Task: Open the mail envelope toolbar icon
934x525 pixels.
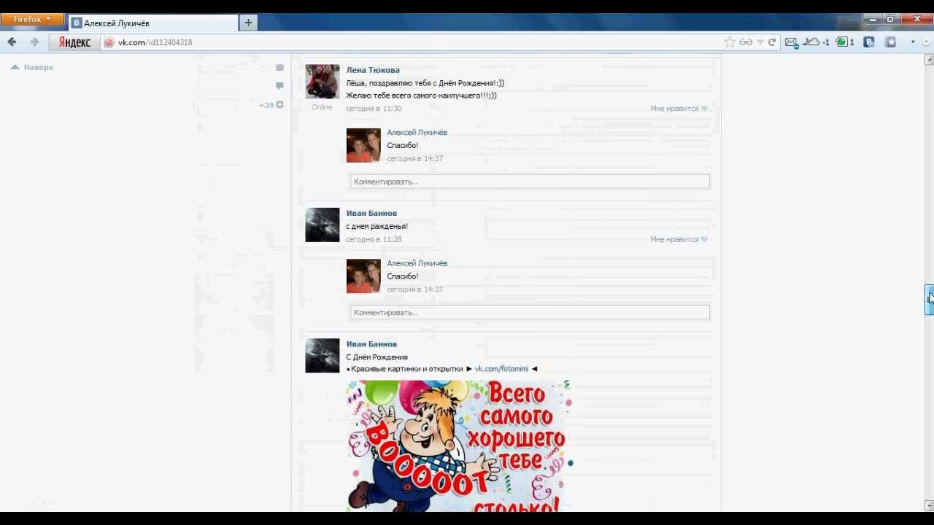Action: click(x=791, y=42)
